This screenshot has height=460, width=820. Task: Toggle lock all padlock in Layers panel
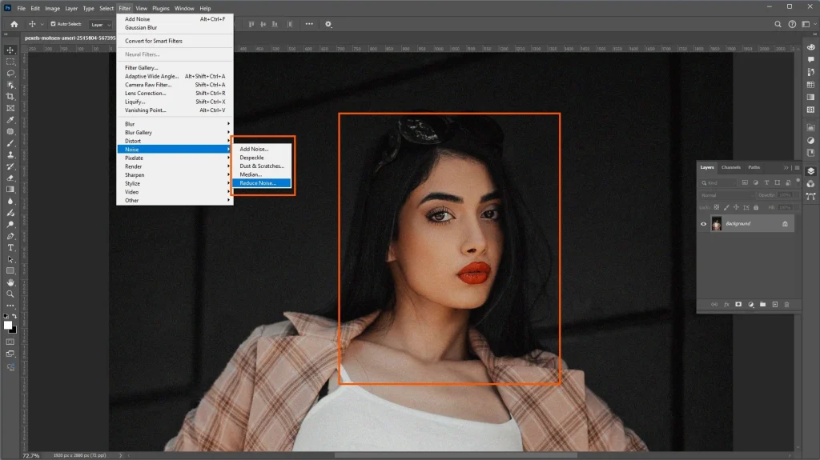(756, 207)
